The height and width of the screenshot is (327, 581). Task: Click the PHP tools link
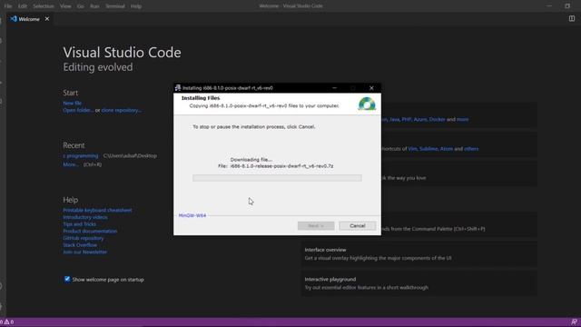click(x=407, y=119)
